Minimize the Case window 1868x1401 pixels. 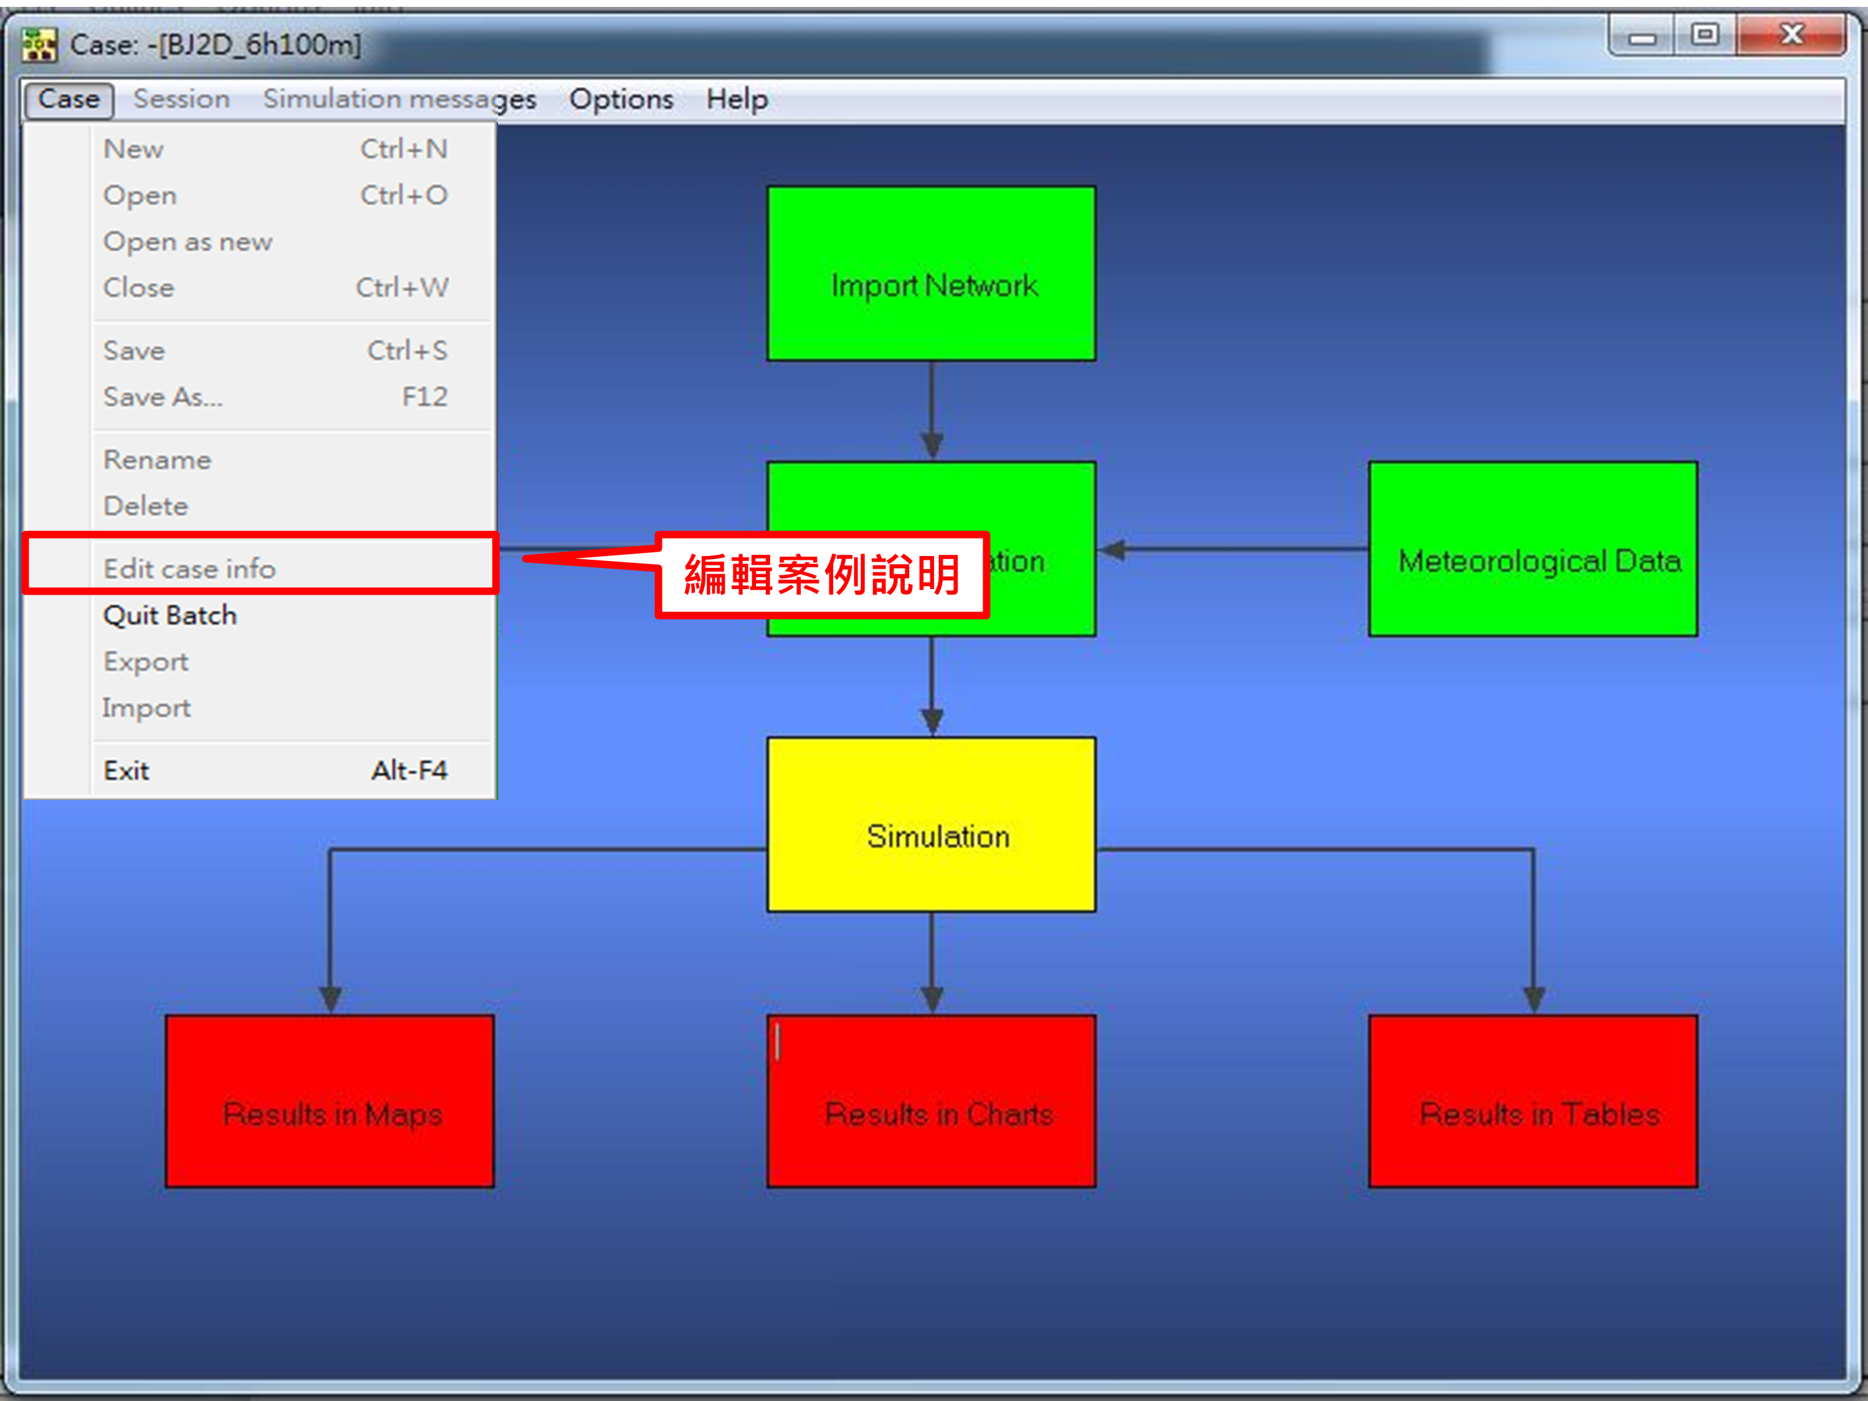[1643, 37]
